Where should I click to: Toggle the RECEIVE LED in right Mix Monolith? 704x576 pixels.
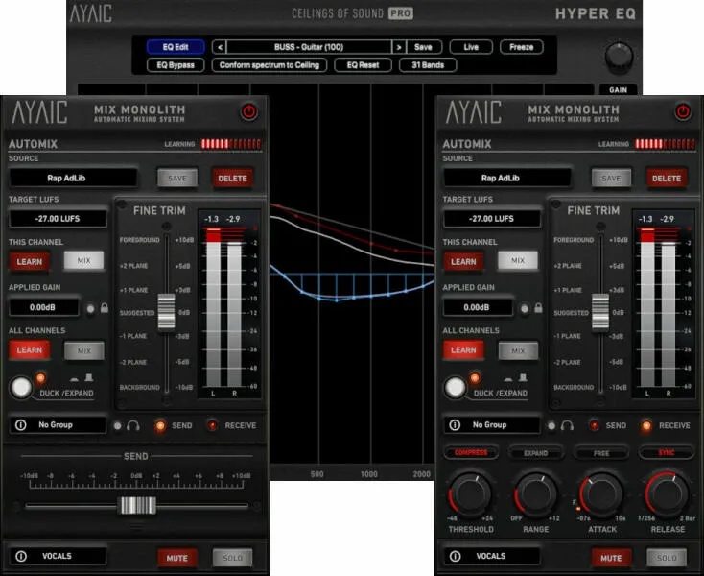coord(646,425)
